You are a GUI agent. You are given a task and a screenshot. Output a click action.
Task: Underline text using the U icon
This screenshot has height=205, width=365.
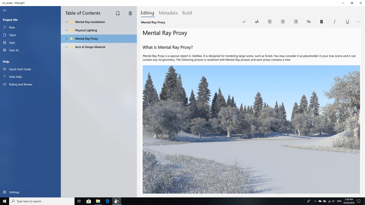(347, 22)
